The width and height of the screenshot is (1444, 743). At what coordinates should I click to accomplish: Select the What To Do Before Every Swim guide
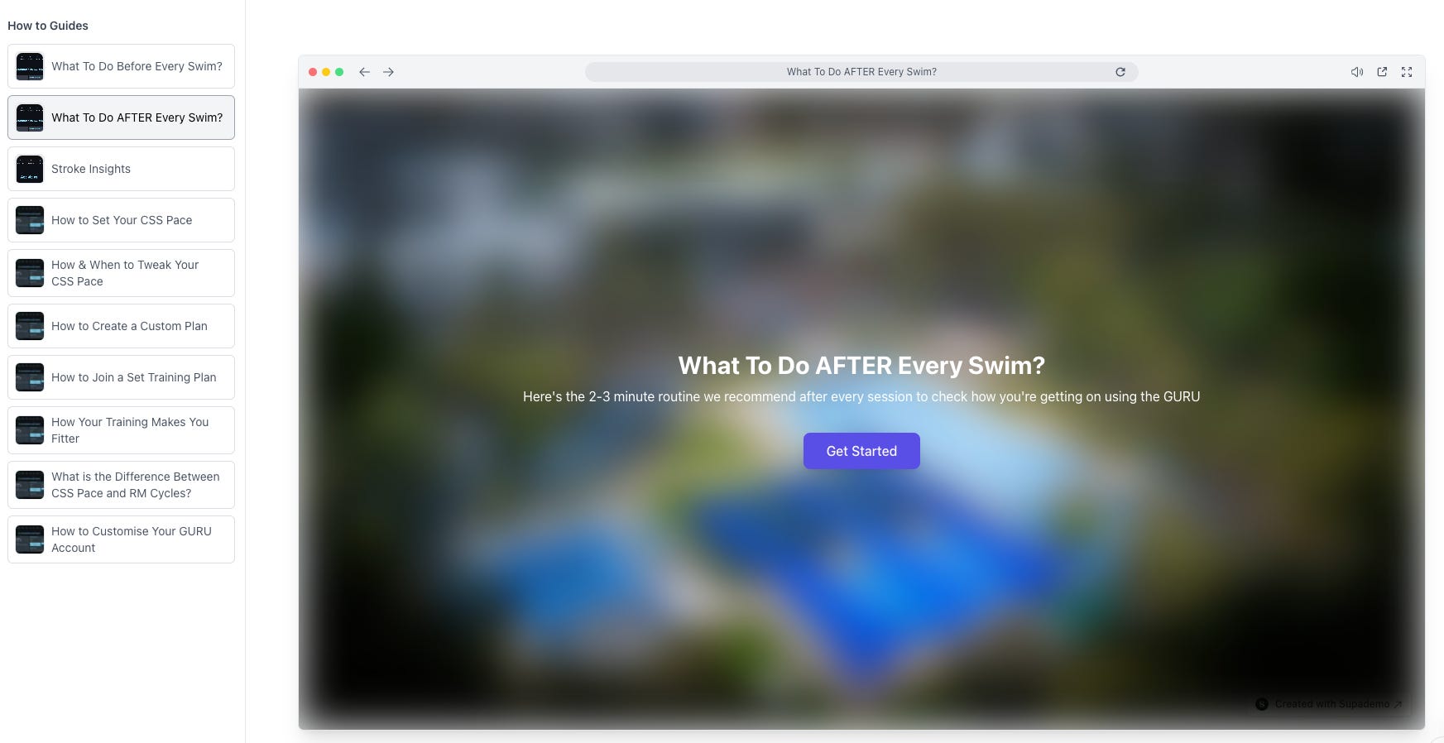pos(121,66)
